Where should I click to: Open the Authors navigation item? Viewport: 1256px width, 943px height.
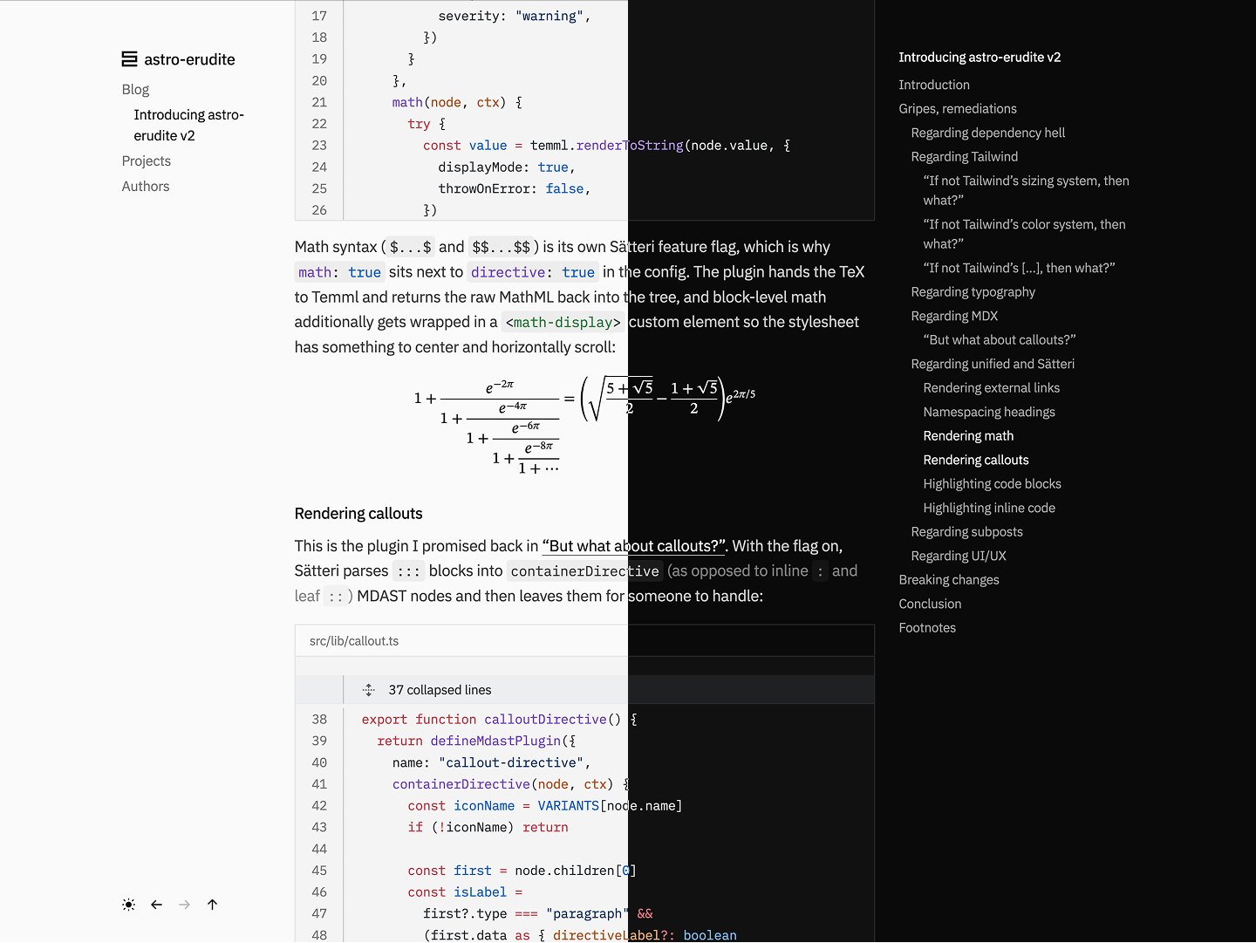146,186
